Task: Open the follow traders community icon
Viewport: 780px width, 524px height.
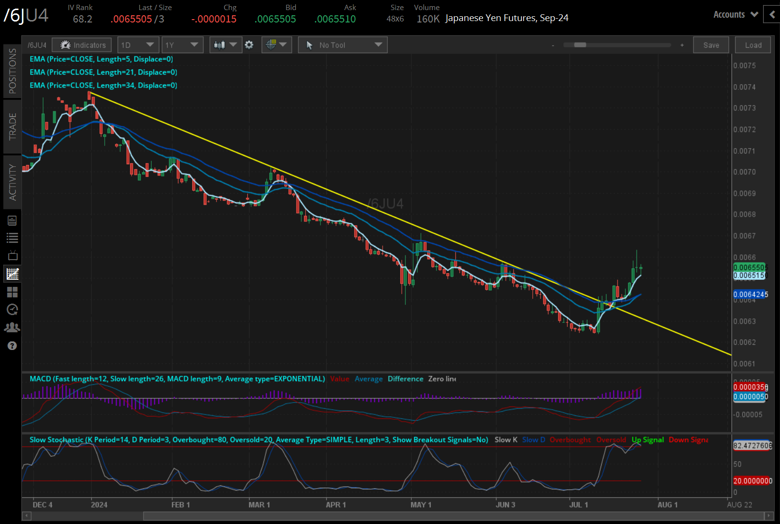Action: 12,327
